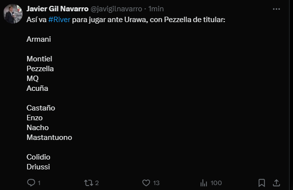Bookmark this tweet with the bookmark icon
Screen dimensions: 293x190
point(262,183)
